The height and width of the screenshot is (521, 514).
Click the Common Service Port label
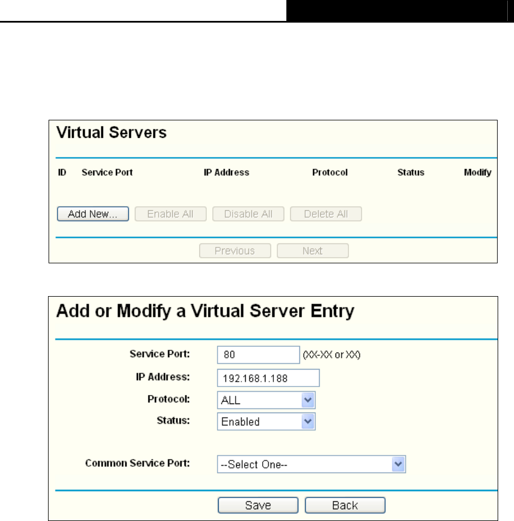tap(137, 463)
